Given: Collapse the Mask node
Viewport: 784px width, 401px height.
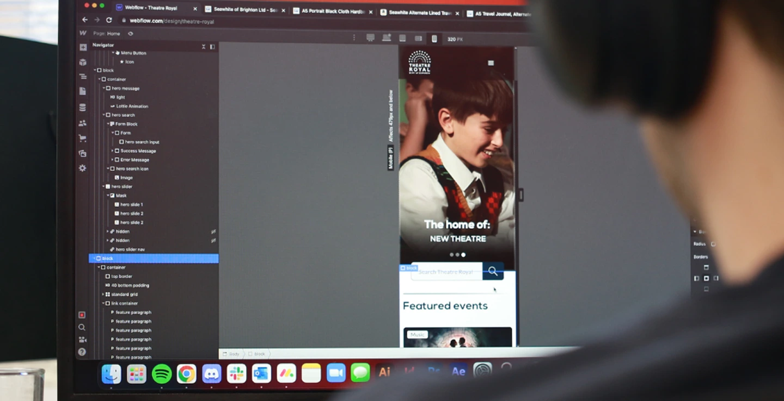Looking at the screenshot, I should [108, 195].
